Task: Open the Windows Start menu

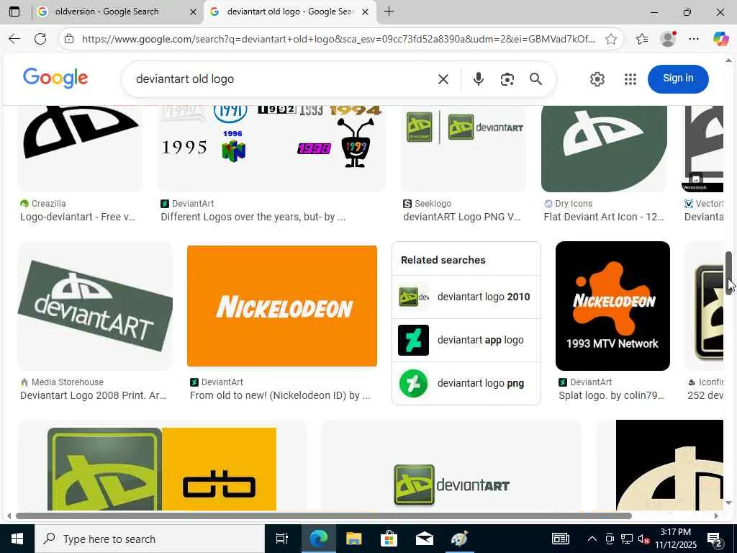Action: (x=17, y=539)
